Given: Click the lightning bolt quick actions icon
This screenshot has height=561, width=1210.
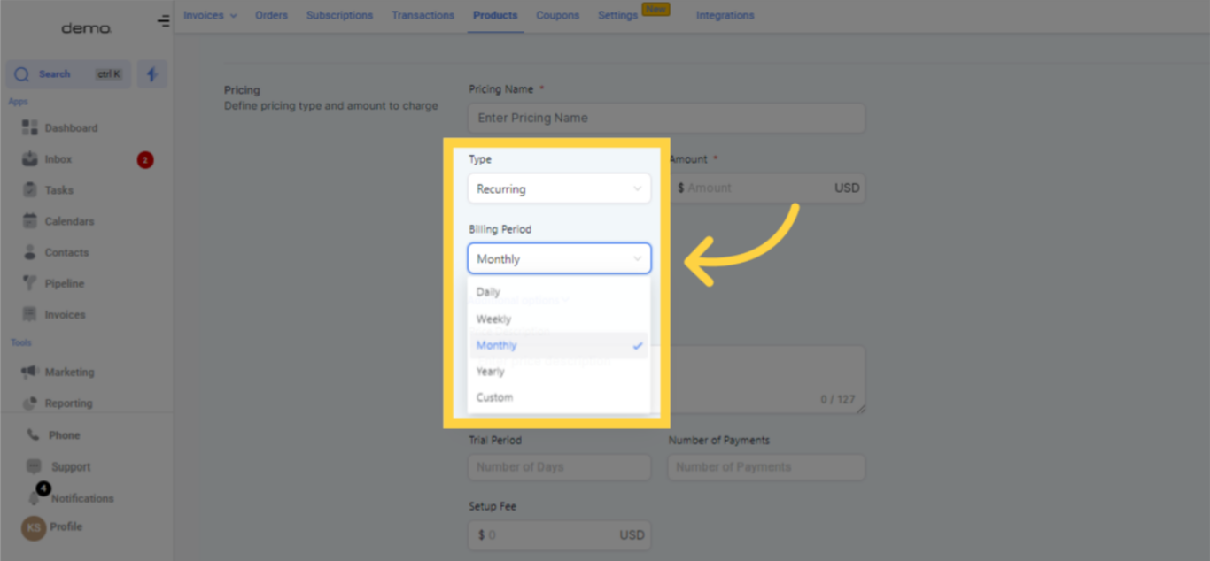Looking at the screenshot, I should [151, 74].
